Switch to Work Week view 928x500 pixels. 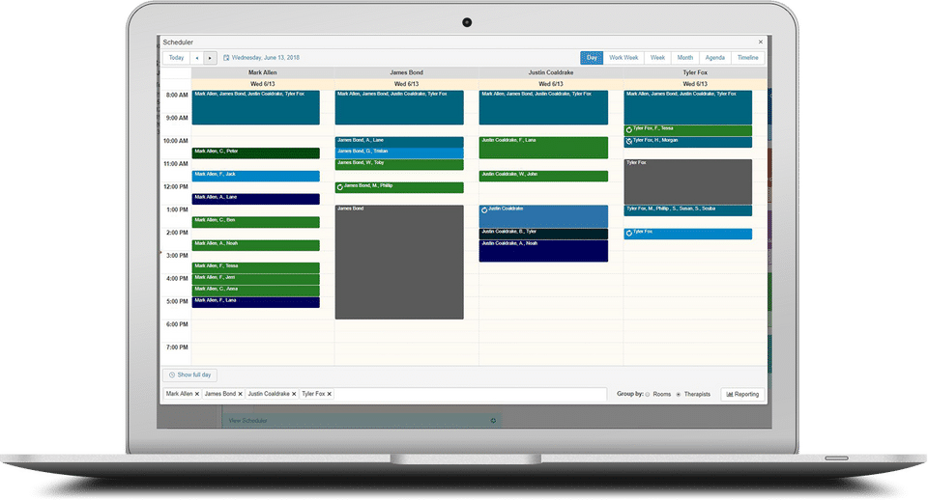coord(623,58)
